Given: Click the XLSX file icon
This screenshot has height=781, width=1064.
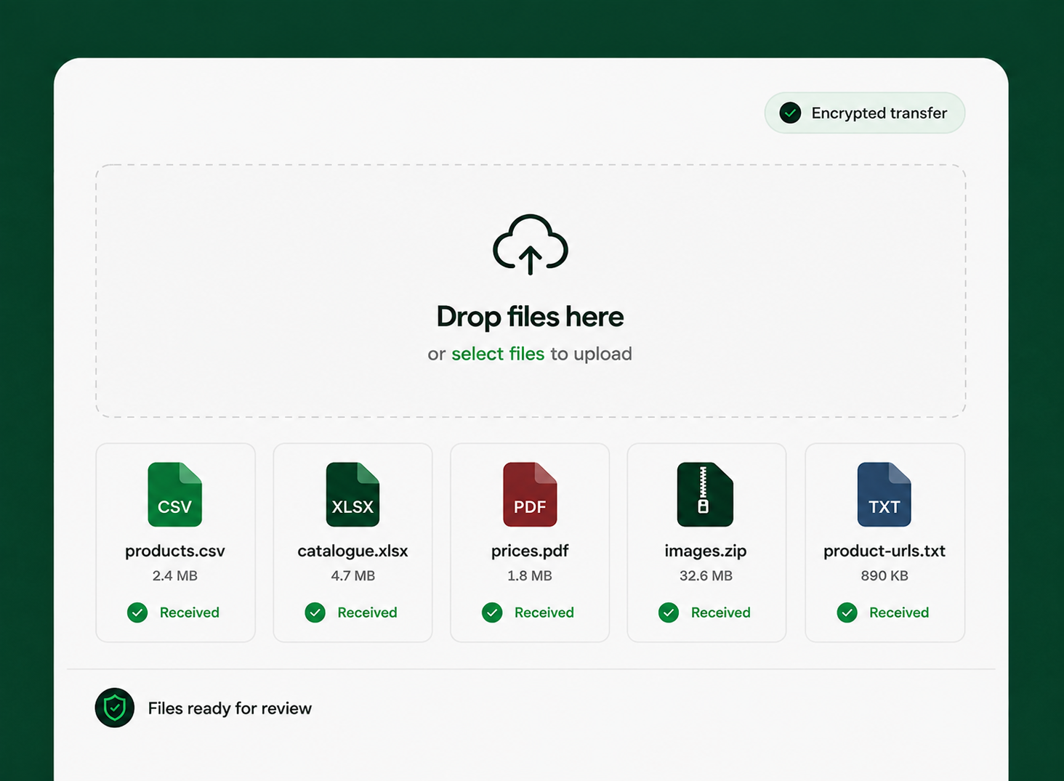Looking at the screenshot, I should pyautogui.click(x=352, y=495).
